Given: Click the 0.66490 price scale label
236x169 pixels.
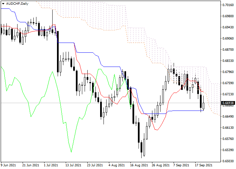Looking at the screenshot, I should click(228, 117).
